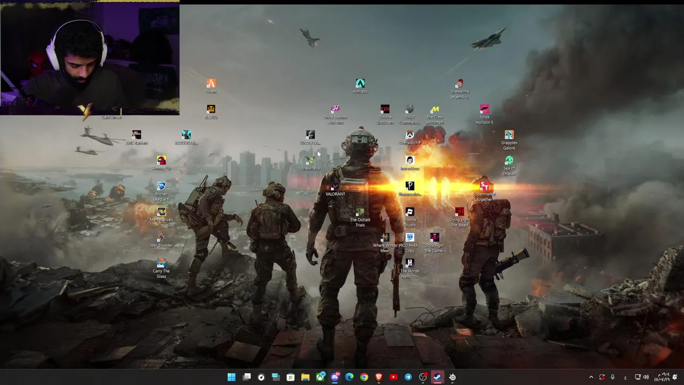Screen dimensions: 684x385
Task: Select the Overwatch 2 desktop icon
Action: click(x=410, y=140)
